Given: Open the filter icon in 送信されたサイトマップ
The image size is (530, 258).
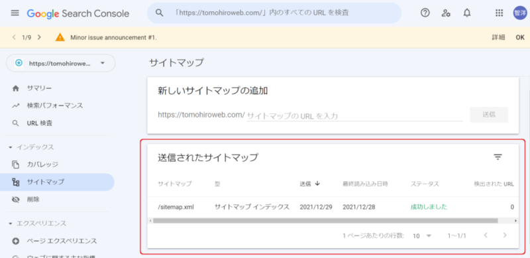Looking at the screenshot, I should [x=498, y=157].
